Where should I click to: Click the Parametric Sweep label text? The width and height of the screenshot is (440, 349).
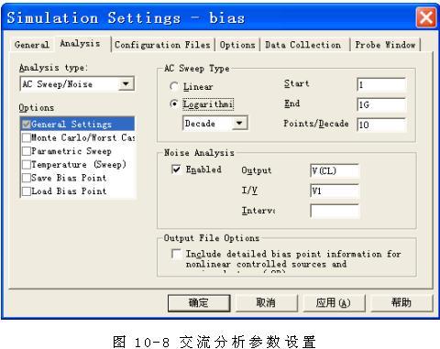tap(71, 151)
